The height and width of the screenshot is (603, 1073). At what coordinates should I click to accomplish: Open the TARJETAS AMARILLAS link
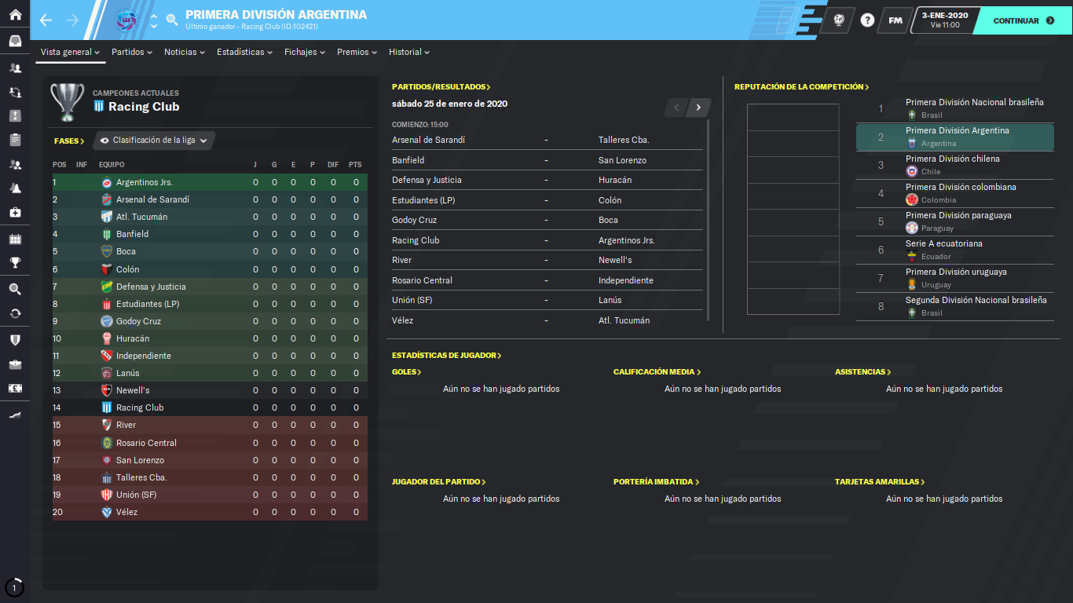pyautogui.click(x=880, y=482)
